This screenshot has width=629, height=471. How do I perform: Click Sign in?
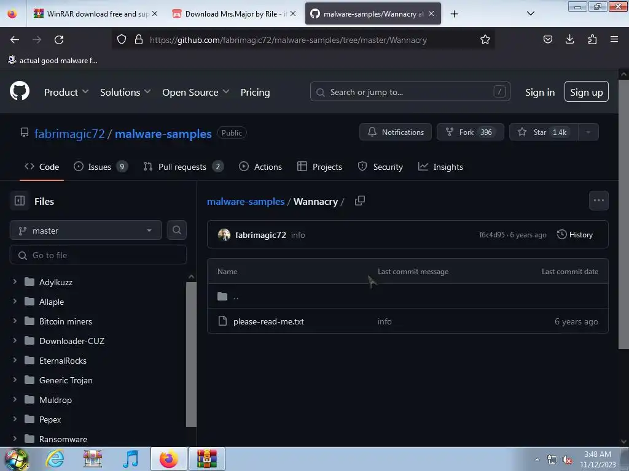(x=540, y=92)
